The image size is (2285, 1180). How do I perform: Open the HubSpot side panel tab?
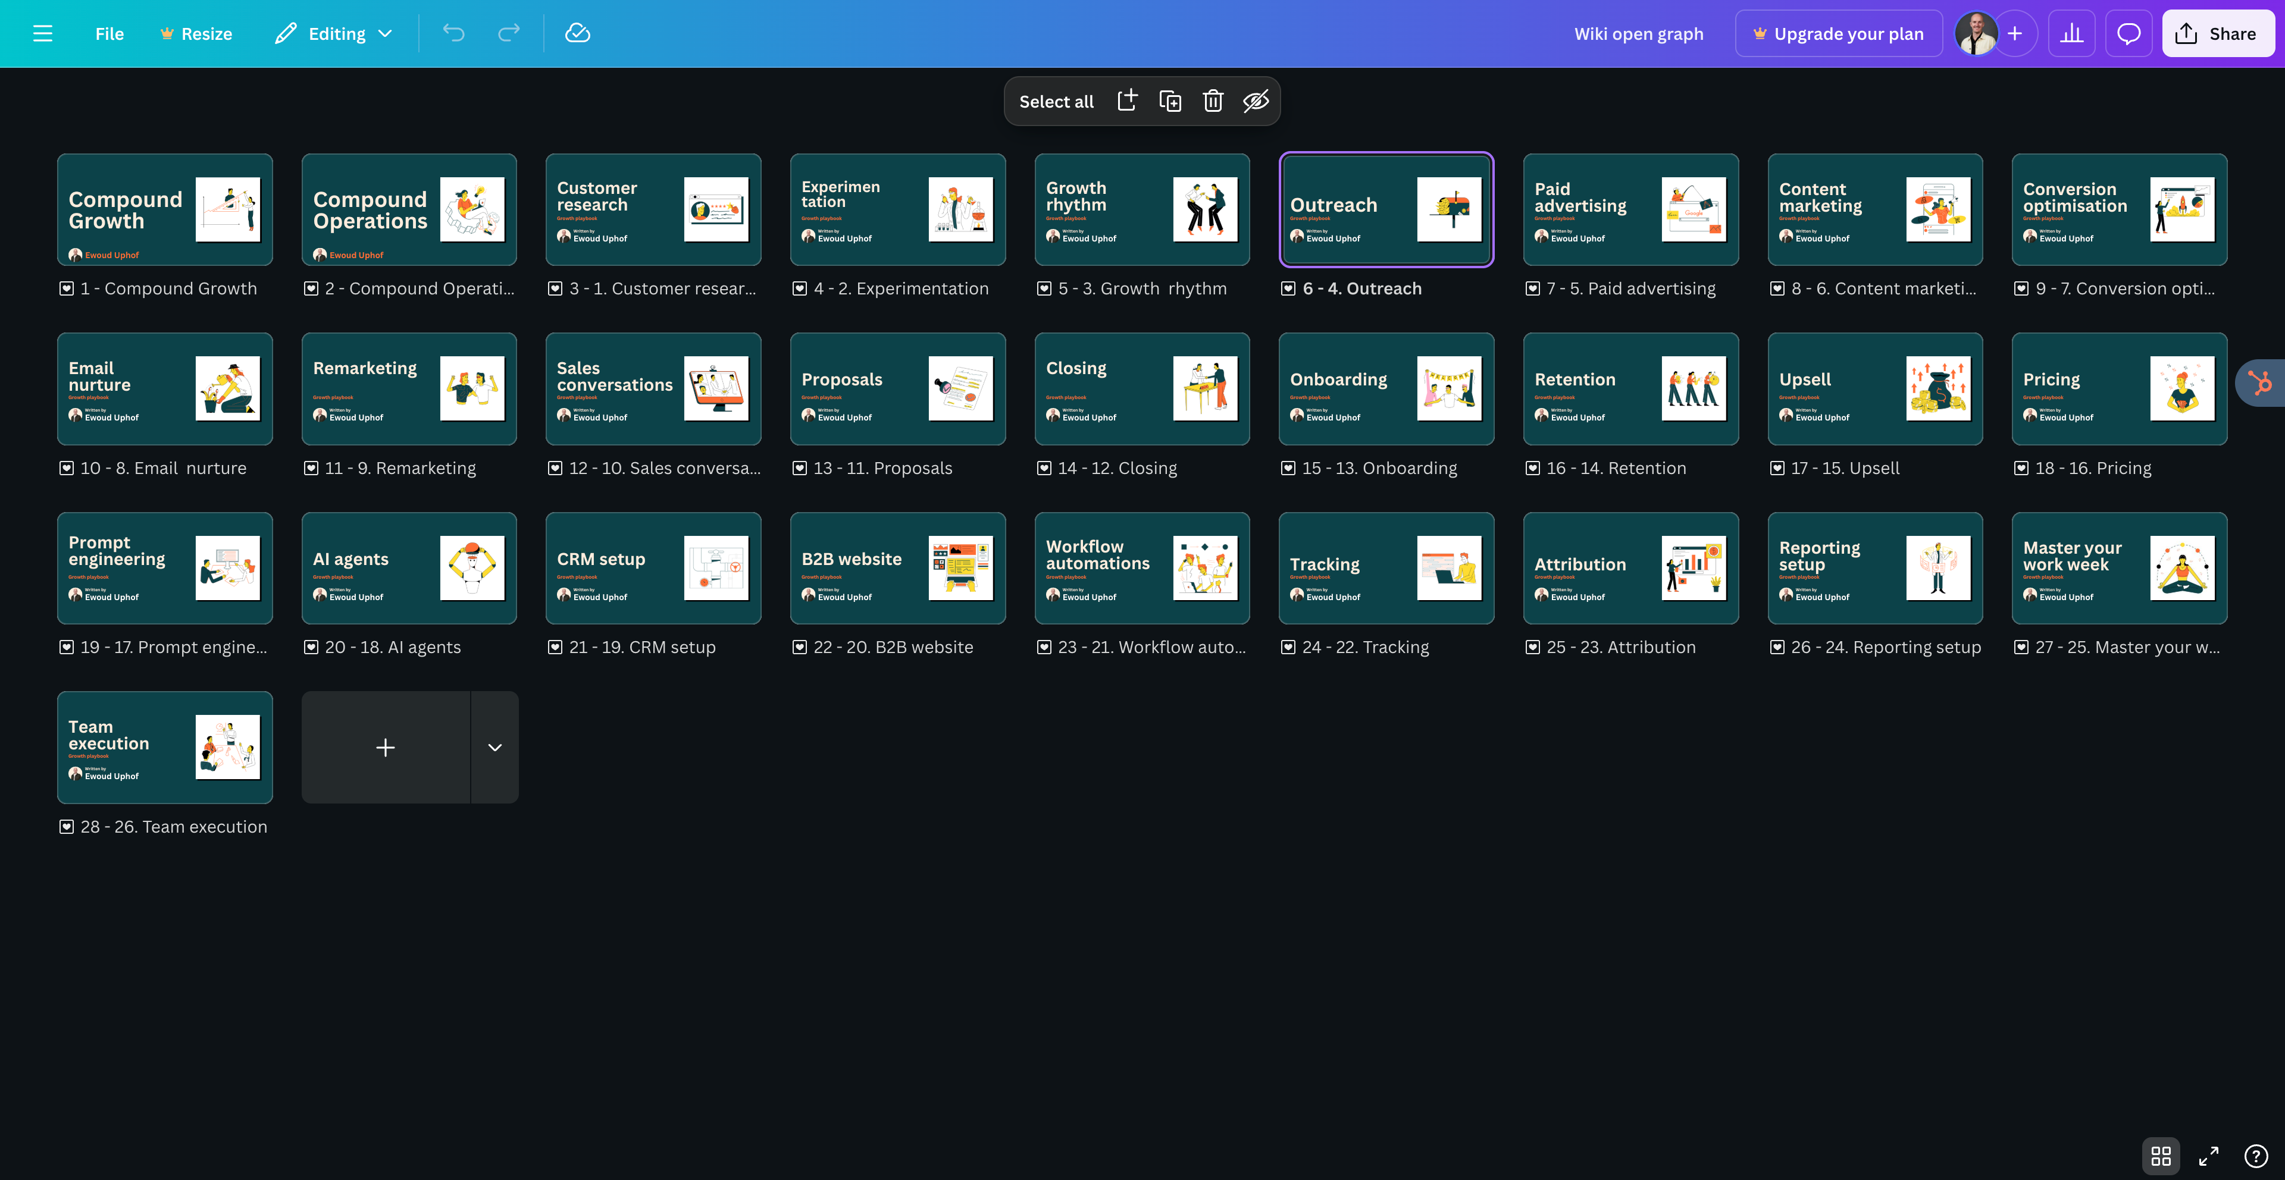click(2260, 383)
